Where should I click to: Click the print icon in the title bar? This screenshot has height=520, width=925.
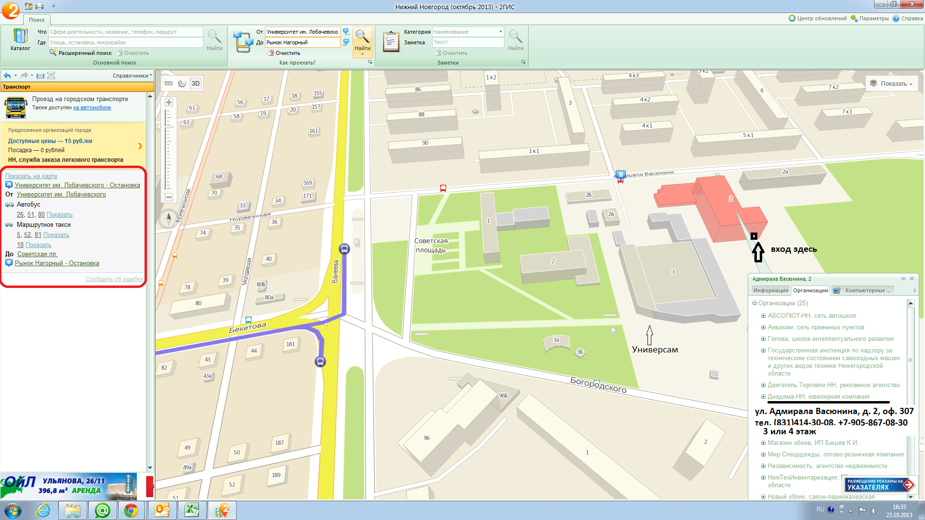click(40, 6)
